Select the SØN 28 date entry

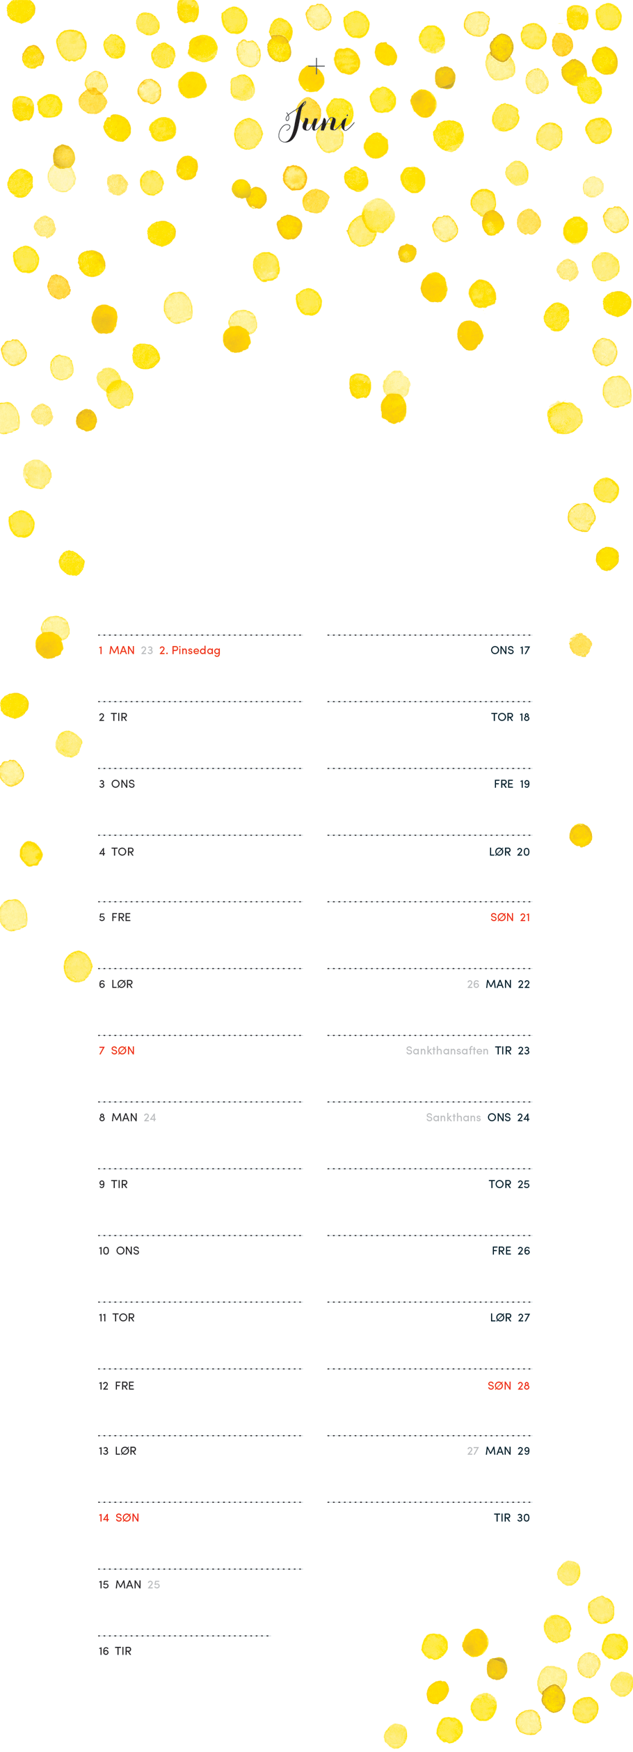pyautogui.click(x=508, y=1386)
